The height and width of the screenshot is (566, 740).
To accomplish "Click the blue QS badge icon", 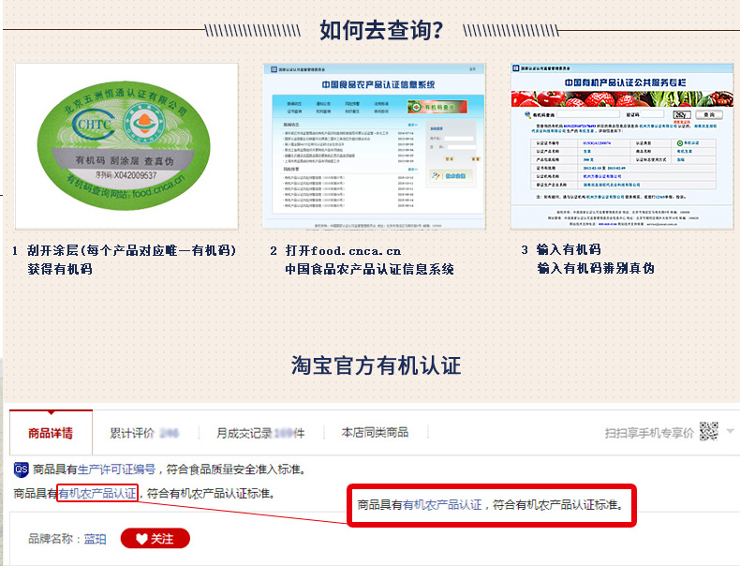I will click(21, 469).
